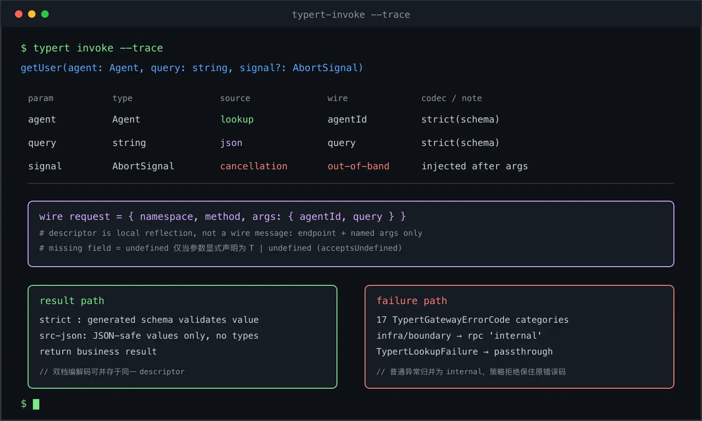Click the "# descriptor is local reflection" comment
This screenshot has height=421, width=702.
pos(231,233)
